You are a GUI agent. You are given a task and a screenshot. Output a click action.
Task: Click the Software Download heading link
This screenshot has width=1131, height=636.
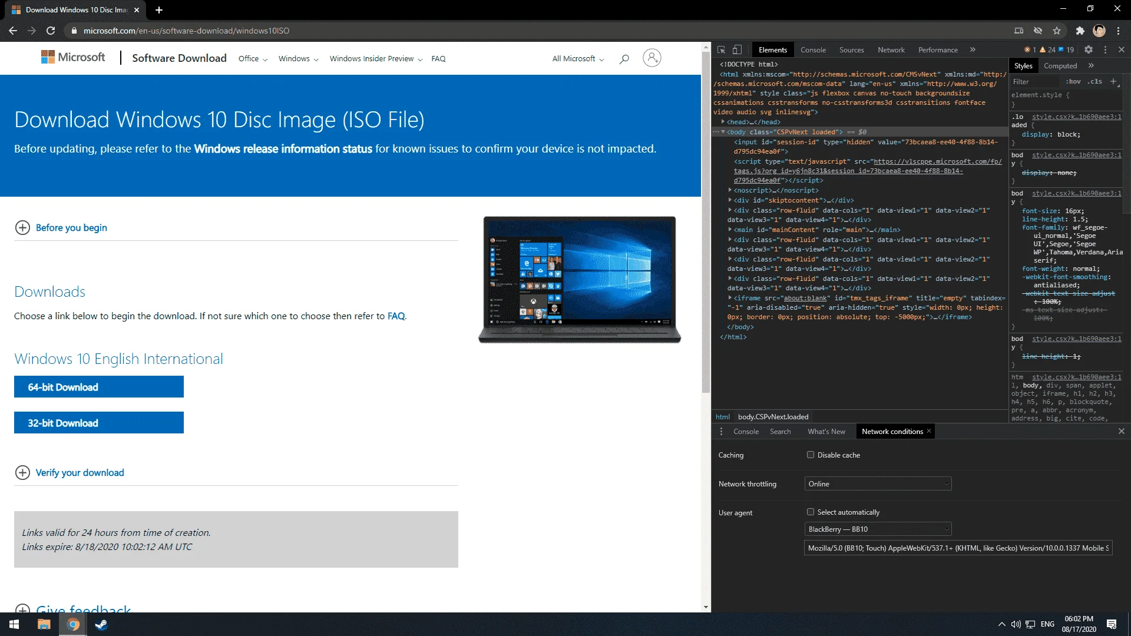tap(179, 58)
